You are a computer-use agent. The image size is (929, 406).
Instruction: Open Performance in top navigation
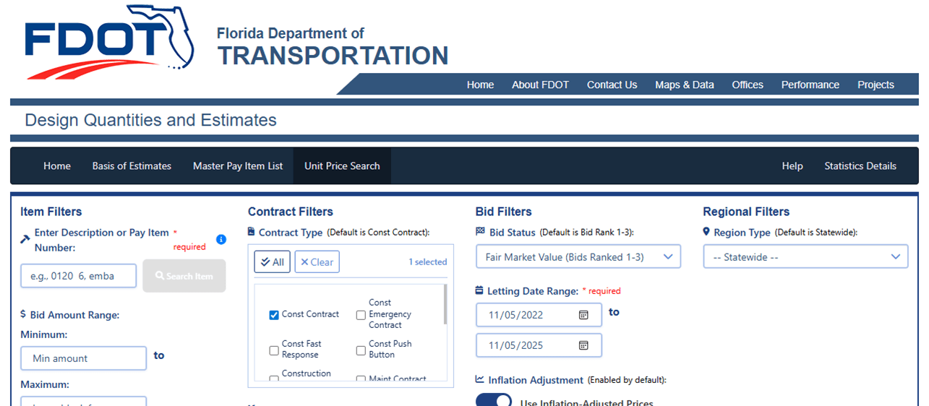(810, 85)
